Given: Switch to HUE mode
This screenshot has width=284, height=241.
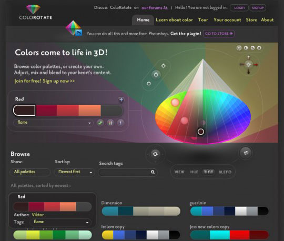Looking at the screenshot, I should pos(194,172).
